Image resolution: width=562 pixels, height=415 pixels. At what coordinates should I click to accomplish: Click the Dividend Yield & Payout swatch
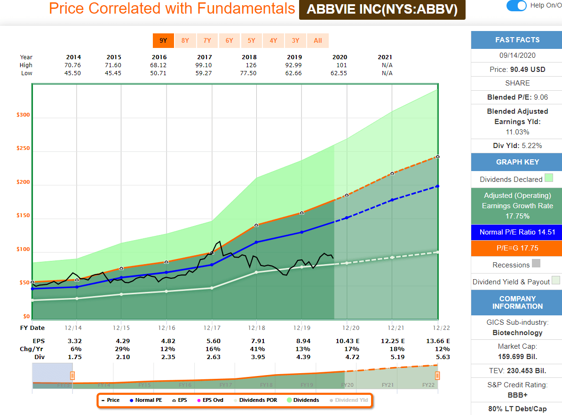click(556, 280)
